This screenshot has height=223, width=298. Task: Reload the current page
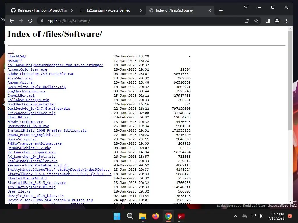pyautogui.click(x=30, y=21)
